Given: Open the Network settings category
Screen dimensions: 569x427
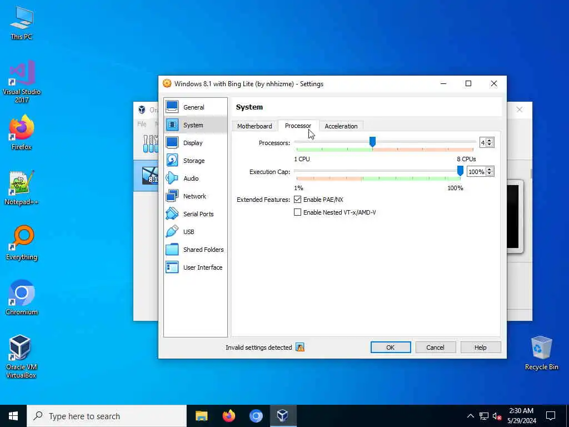Looking at the screenshot, I should pos(195,196).
